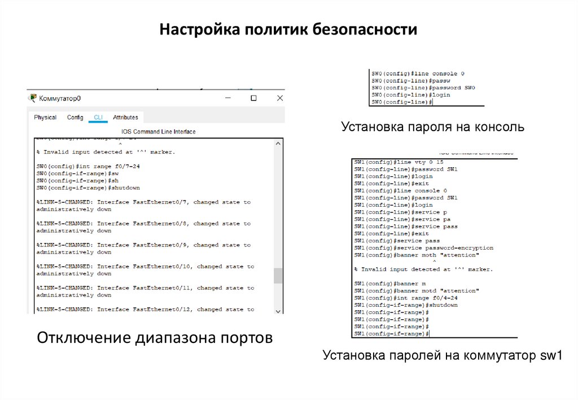Click the IOS Command Line Interface header
This screenshot has width=578, height=400.
coord(159,131)
